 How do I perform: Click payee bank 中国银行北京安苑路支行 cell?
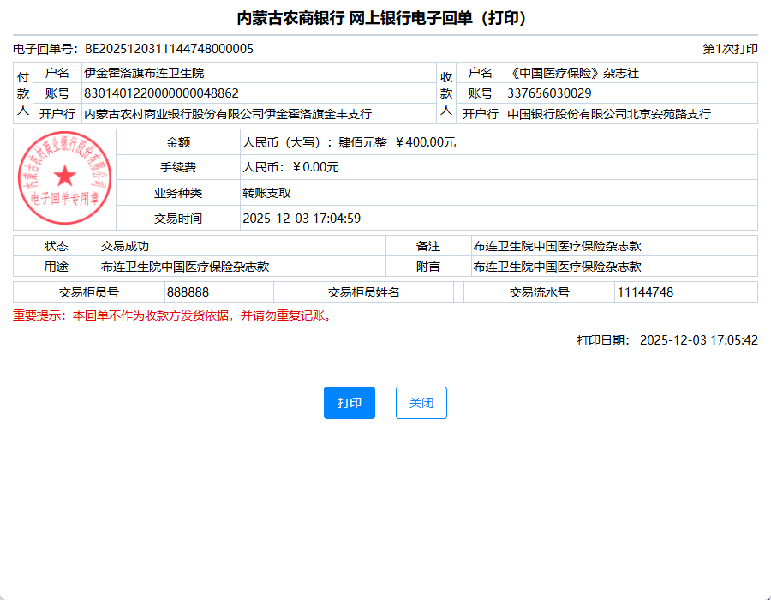click(x=609, y=114)
